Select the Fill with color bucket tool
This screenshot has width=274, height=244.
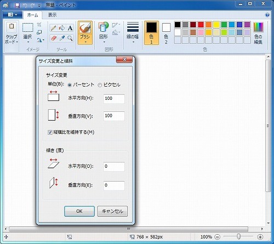coord(62,28)
